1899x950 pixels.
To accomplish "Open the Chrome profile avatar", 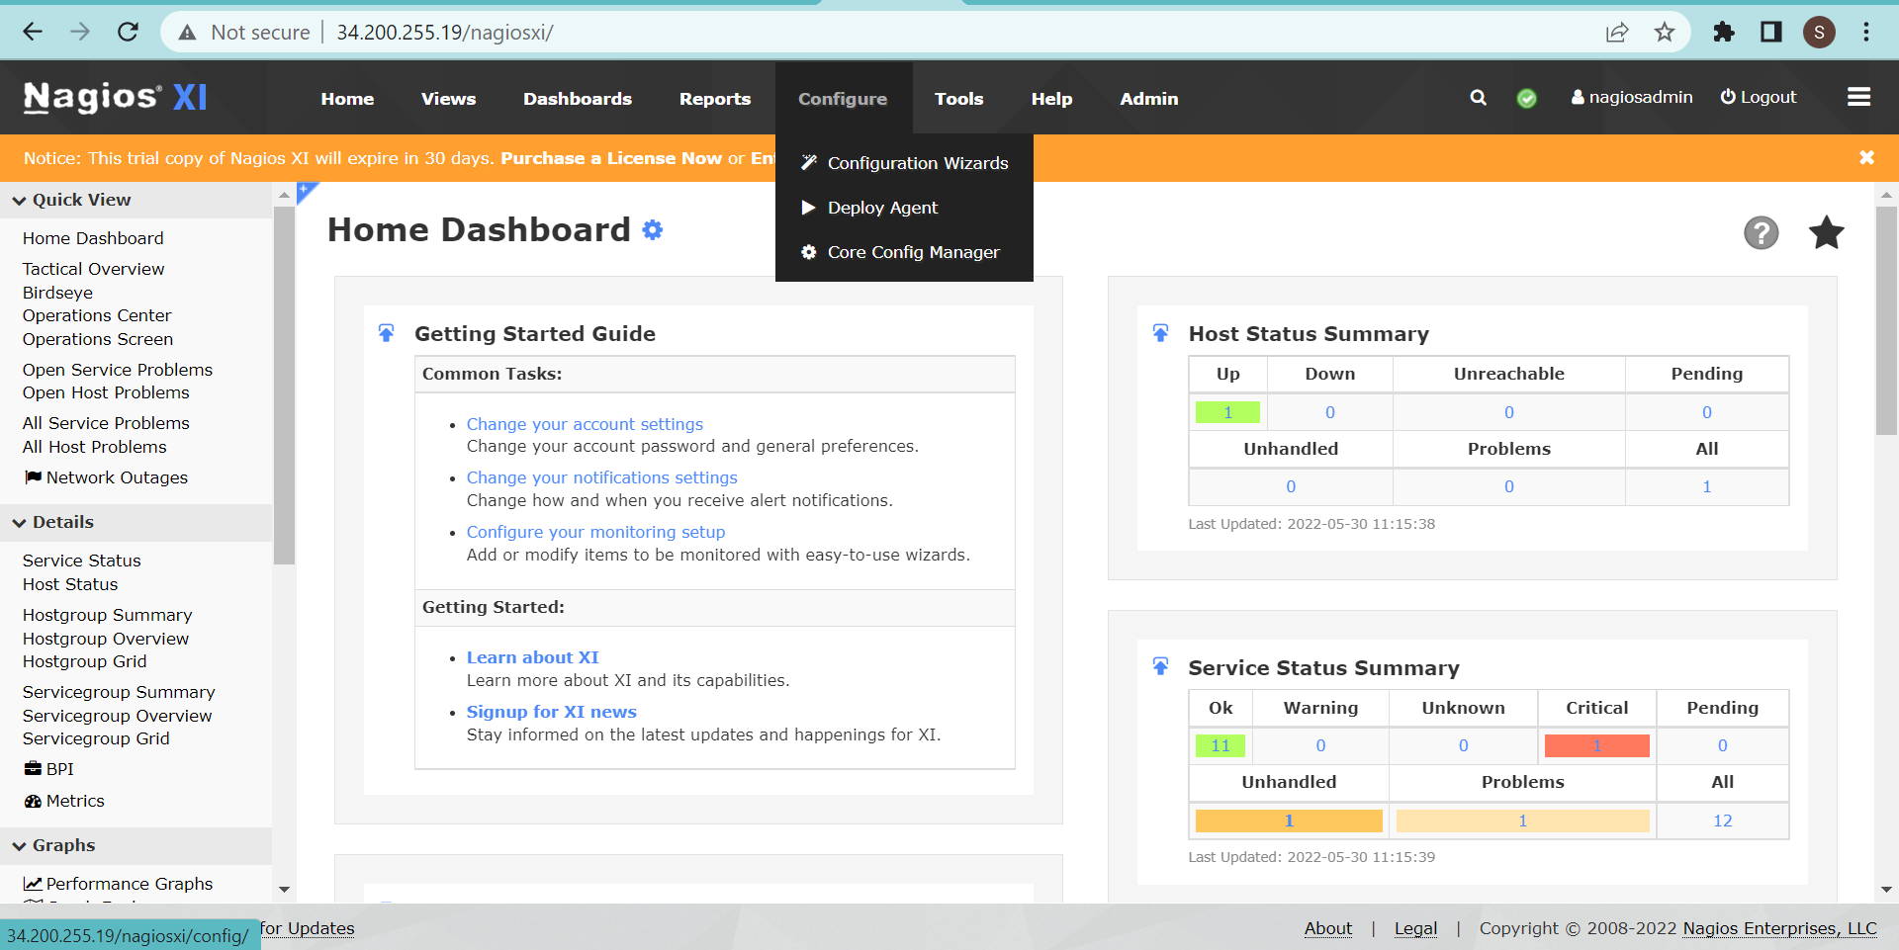I will coord(1819,32).
